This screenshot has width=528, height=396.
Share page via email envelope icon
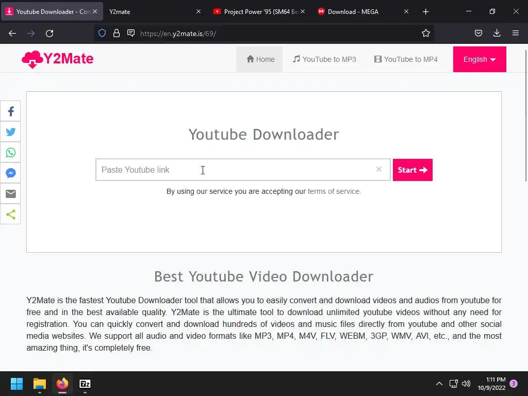10,194
